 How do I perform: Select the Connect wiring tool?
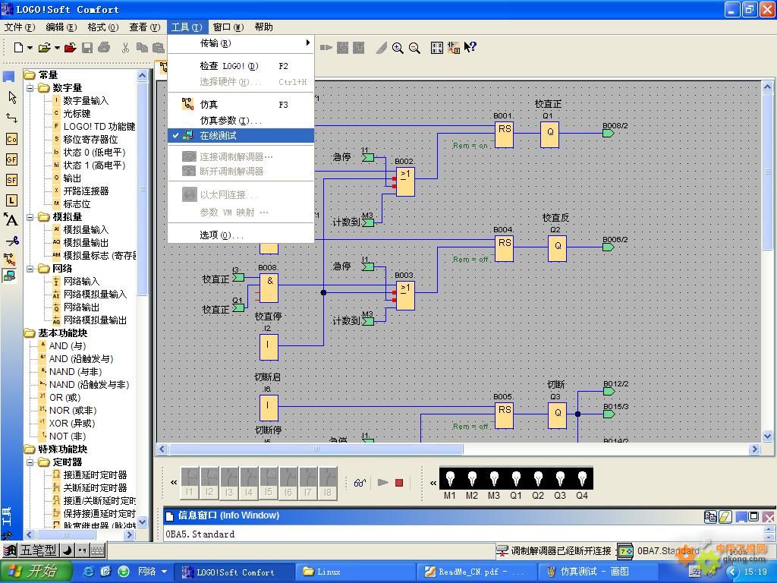11,118
